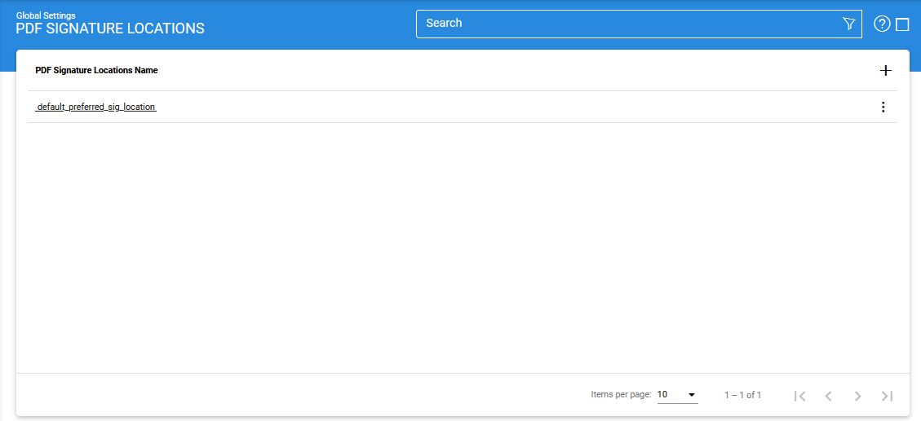Click the Global Settings breadcrumb
The image size is (921, 421).
[x=46, y=15]
